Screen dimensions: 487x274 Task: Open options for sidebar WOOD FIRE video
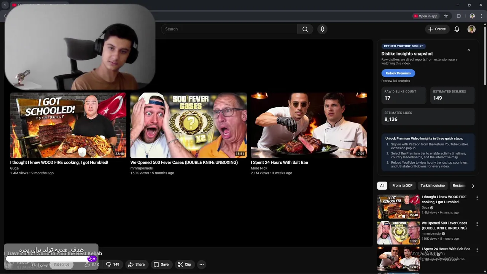(x=477, y=198)
